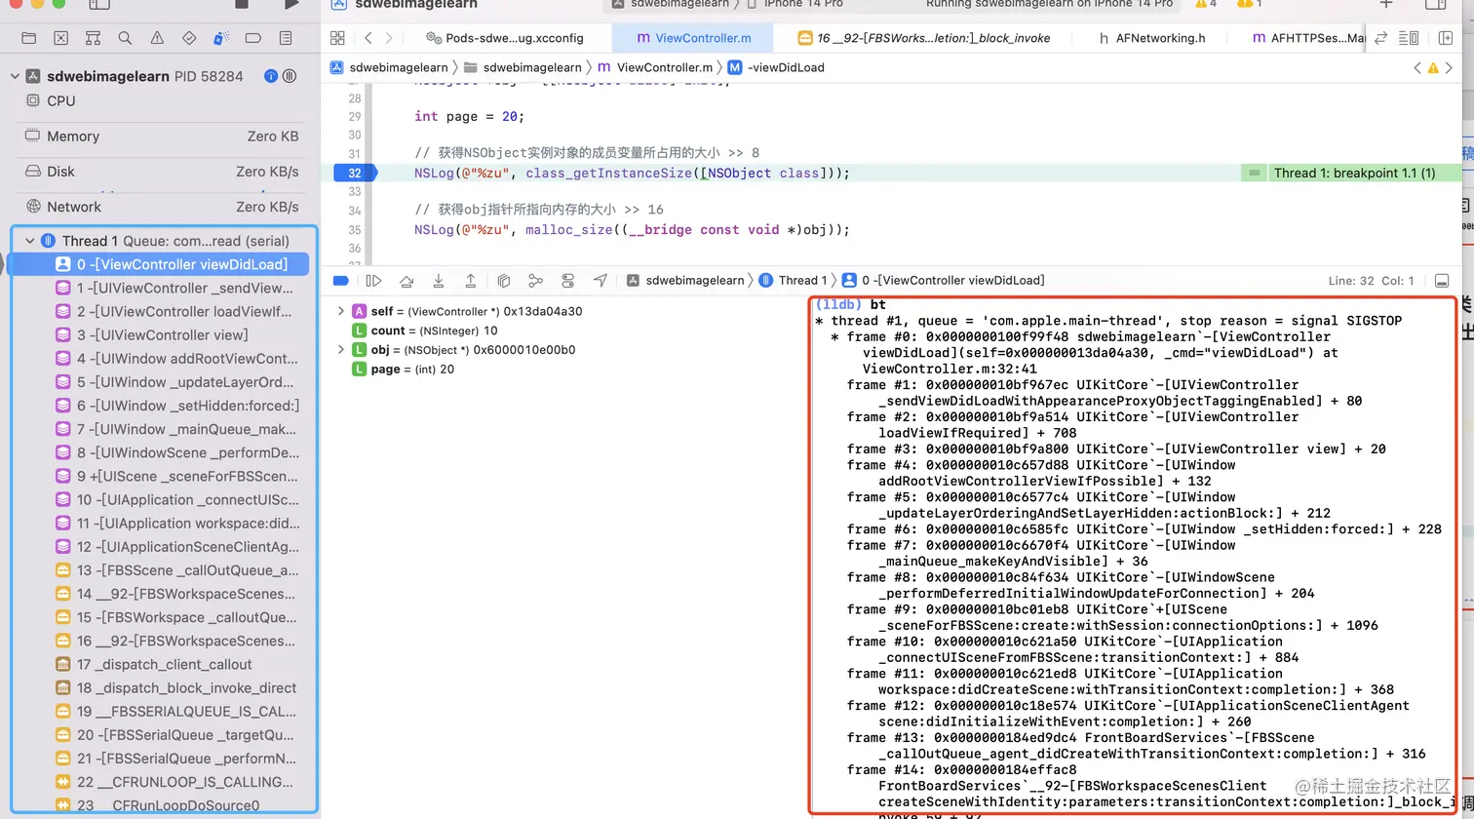This screenshot has height=819, width=1474.
Task: Open the Adjust Editor Options icon
Action: tap(1409, 38)
